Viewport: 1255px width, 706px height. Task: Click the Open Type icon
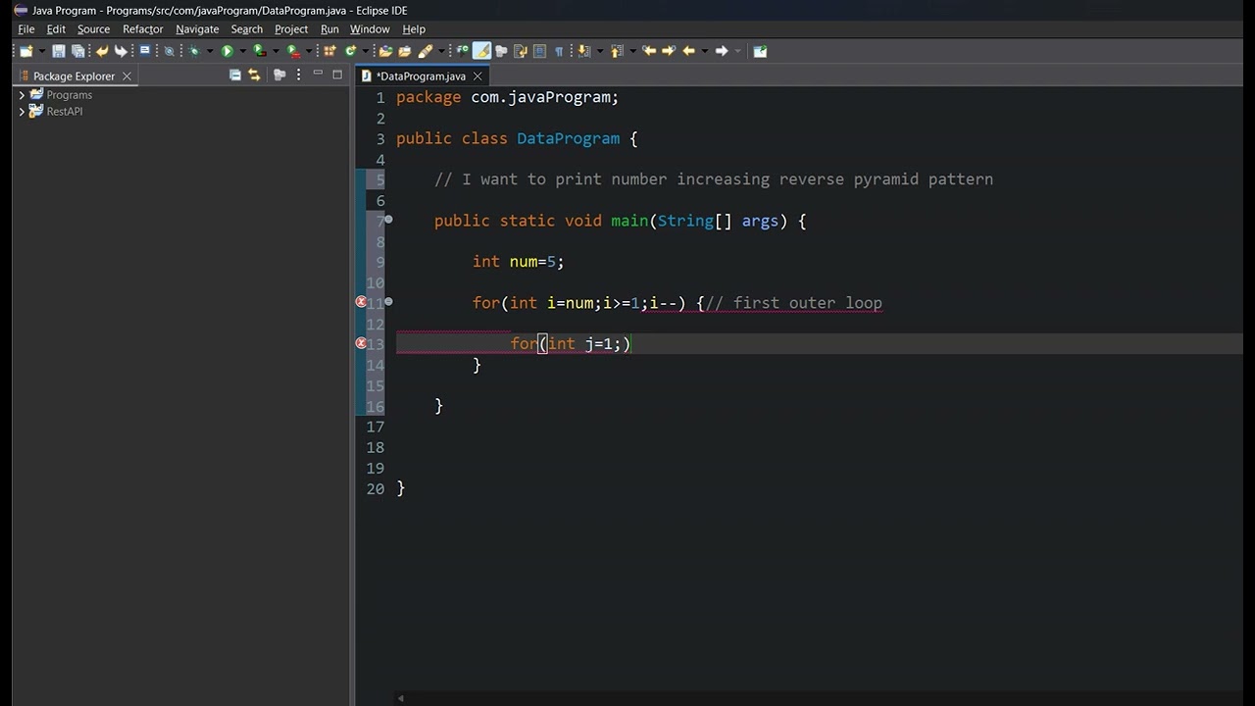point(385,51)
